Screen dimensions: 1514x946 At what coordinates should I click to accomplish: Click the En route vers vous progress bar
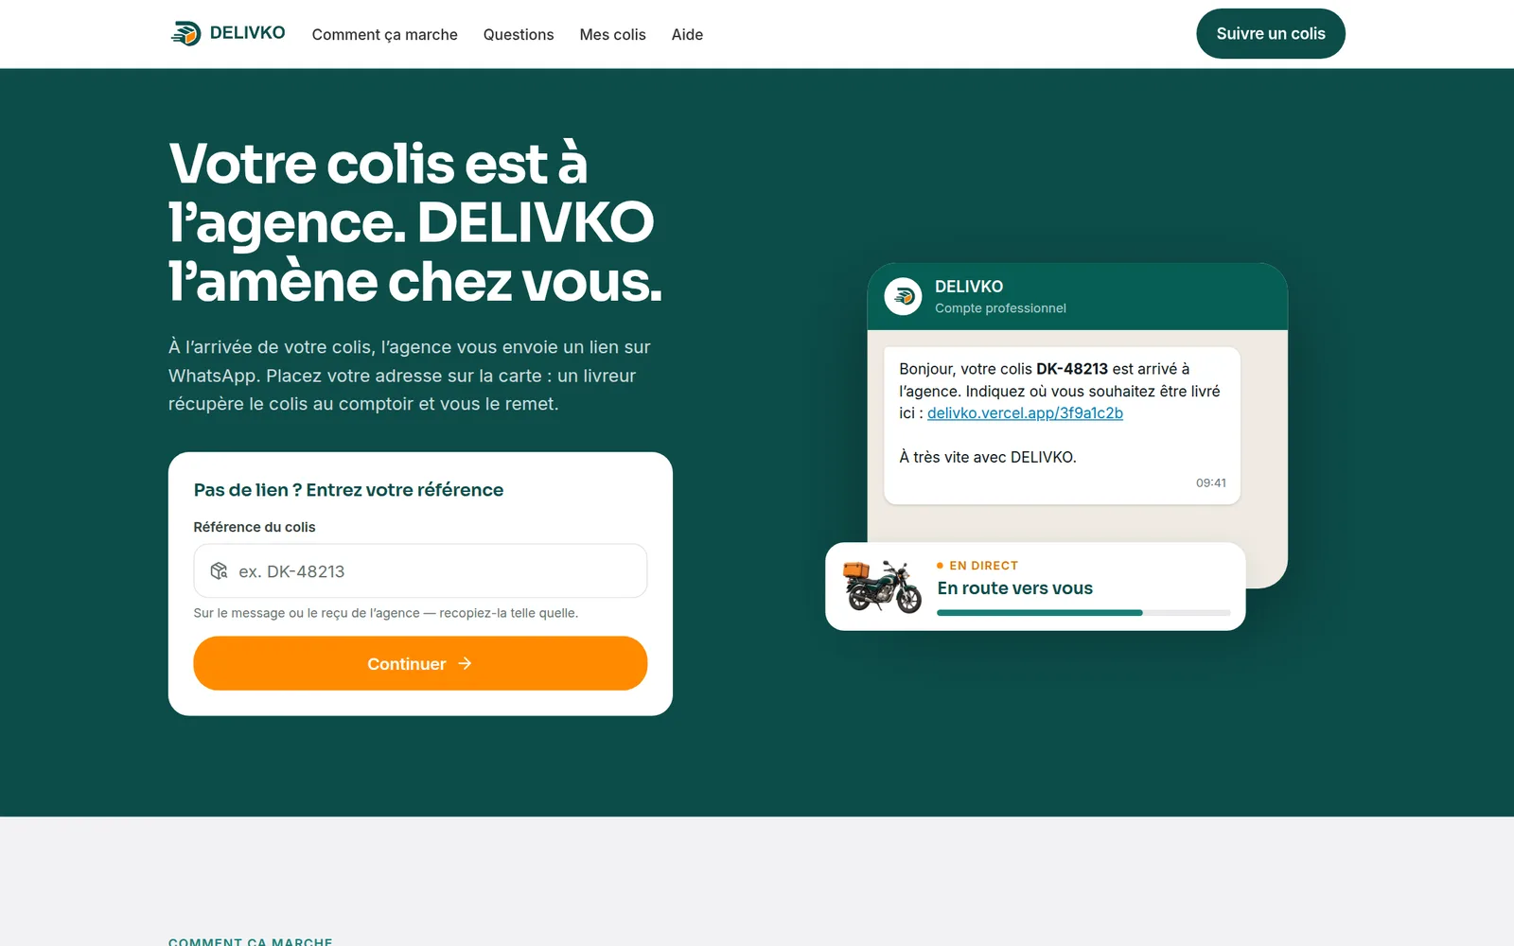click(1083, 613)
